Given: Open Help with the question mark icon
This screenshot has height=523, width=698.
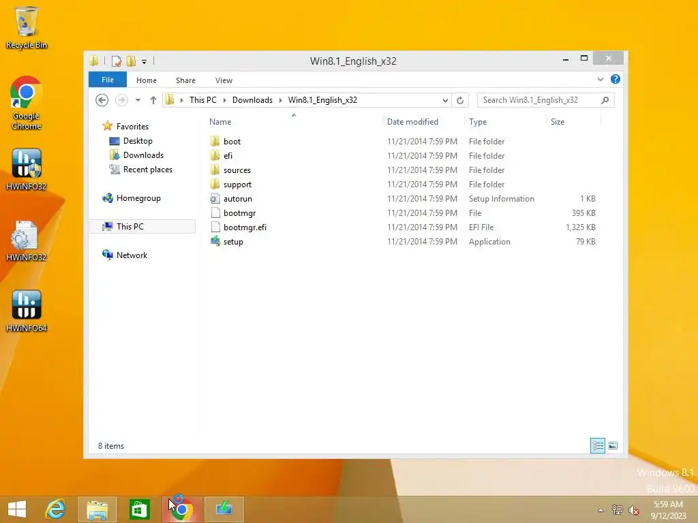Looking at the screenshot, I should click(616, 79).
